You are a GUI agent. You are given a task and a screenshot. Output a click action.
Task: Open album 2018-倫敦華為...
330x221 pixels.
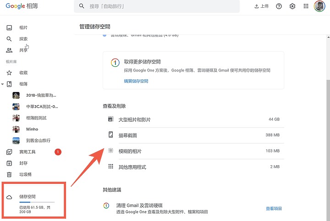(41, 95)
